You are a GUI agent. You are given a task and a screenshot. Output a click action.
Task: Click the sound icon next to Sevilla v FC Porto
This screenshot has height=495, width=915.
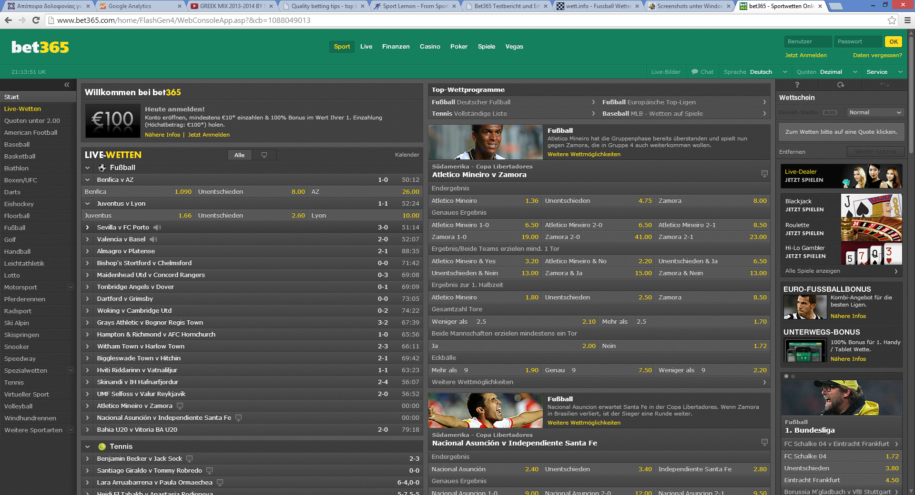click(x=157, y=228)
